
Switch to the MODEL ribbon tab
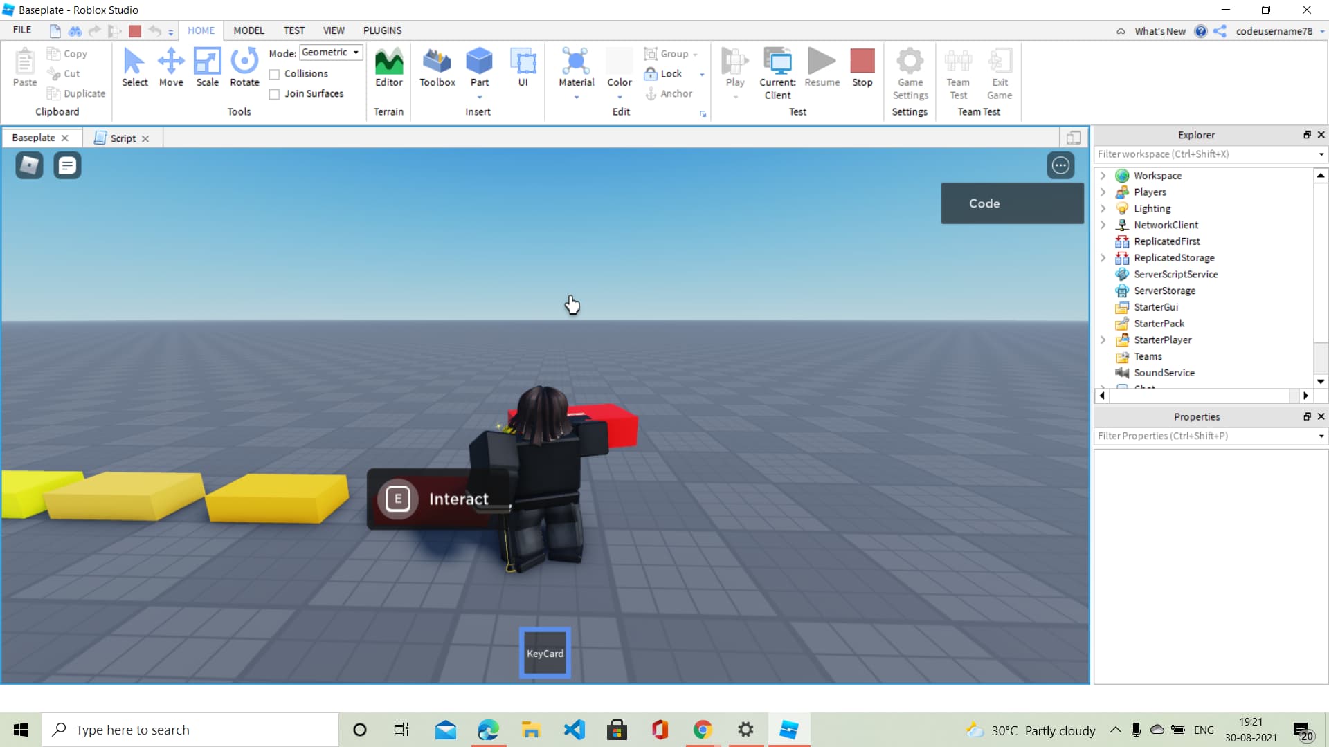pyautogui.click(x=248, y=30)
